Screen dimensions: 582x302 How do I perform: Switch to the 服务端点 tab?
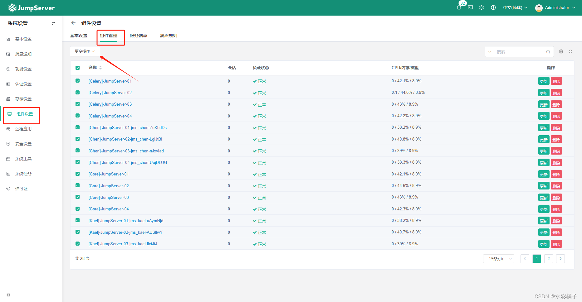(139, 36)
